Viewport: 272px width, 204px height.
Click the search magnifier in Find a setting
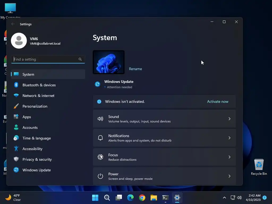tap(80, 59)
